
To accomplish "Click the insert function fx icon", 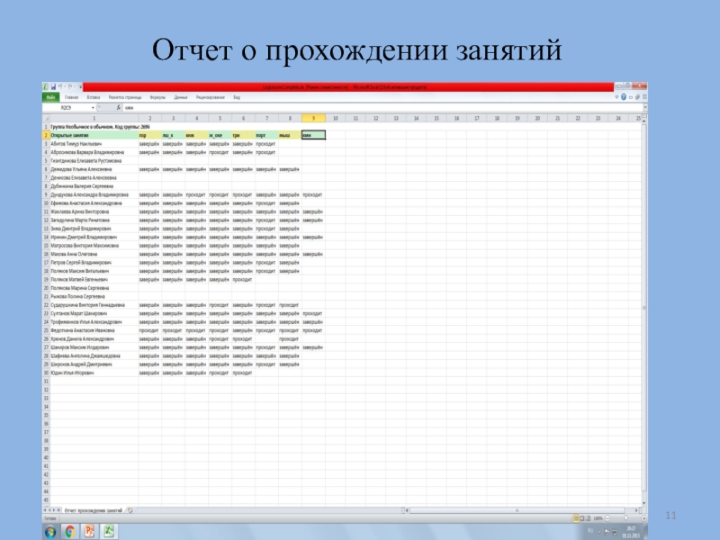I will pos(118,105).
